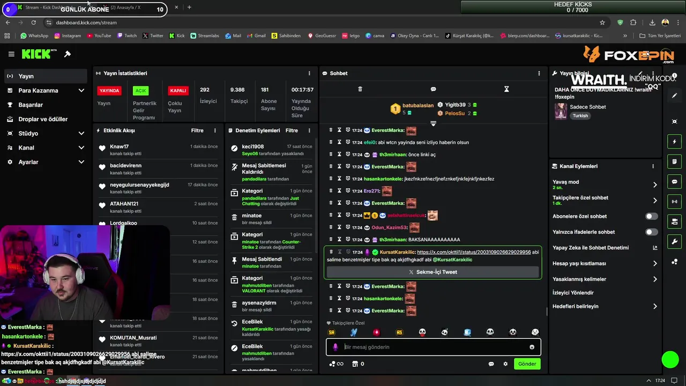
Task: Click chat bubble icon in right toolbar
Action: click(675, 182)
